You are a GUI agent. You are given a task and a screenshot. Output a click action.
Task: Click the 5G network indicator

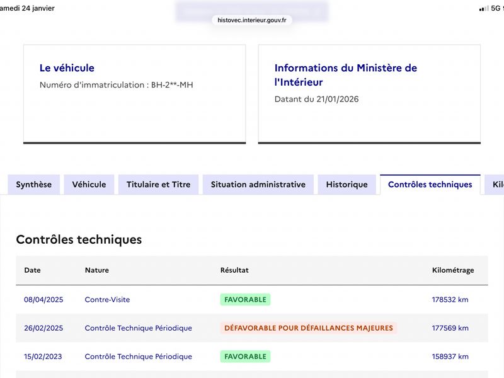496,8
